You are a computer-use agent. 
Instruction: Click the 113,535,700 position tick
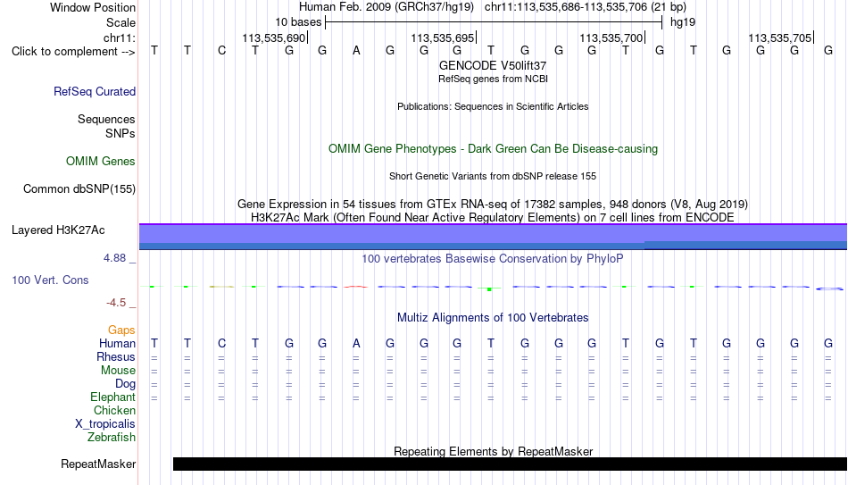click(612, 38)
